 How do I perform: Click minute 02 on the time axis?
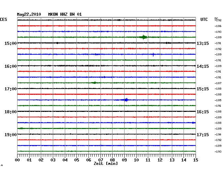(41, 160)
